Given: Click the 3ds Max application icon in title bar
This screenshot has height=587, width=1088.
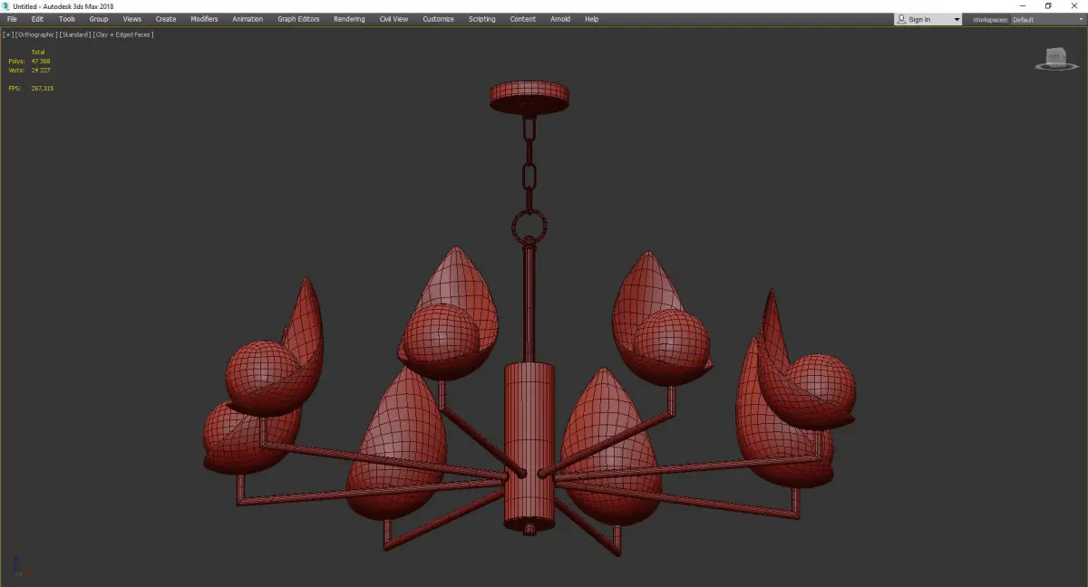Looking at the screenshot, I should click(6, 6).
